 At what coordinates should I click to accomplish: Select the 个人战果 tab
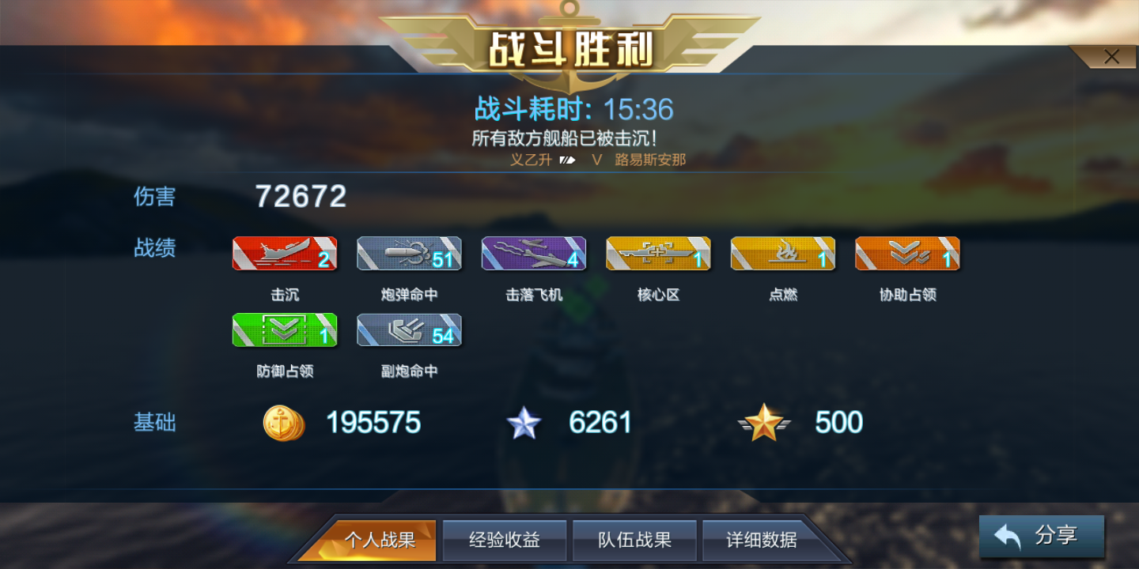380,541
